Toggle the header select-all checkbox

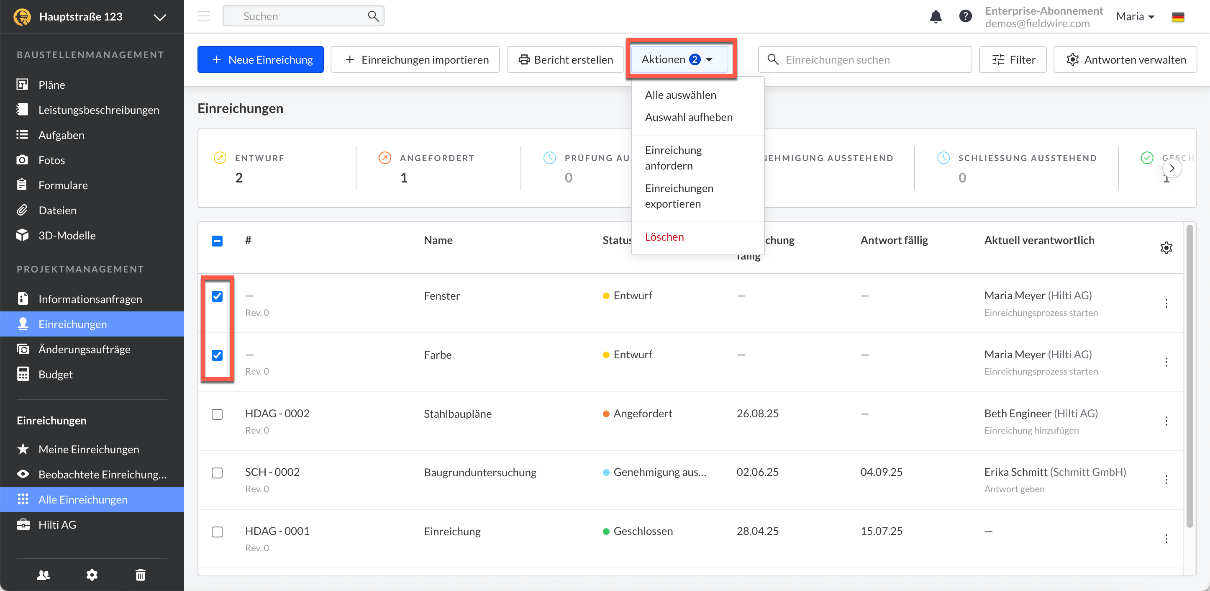217,241
